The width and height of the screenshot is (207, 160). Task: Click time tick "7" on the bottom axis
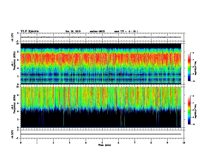(135, 143)
